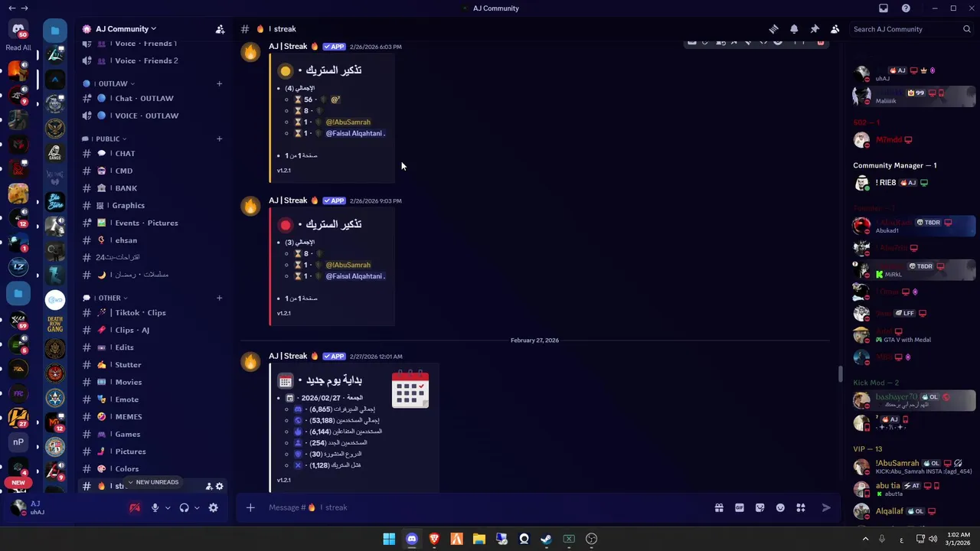Open member ! RIE8 profile

point(913,183)
